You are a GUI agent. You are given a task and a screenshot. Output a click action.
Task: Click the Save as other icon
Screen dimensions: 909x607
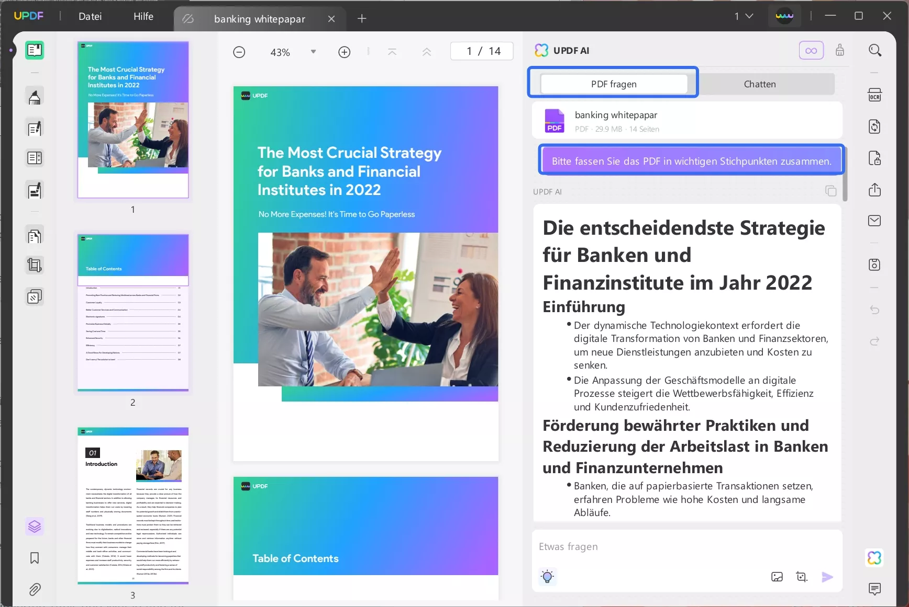tap(874, 265)
